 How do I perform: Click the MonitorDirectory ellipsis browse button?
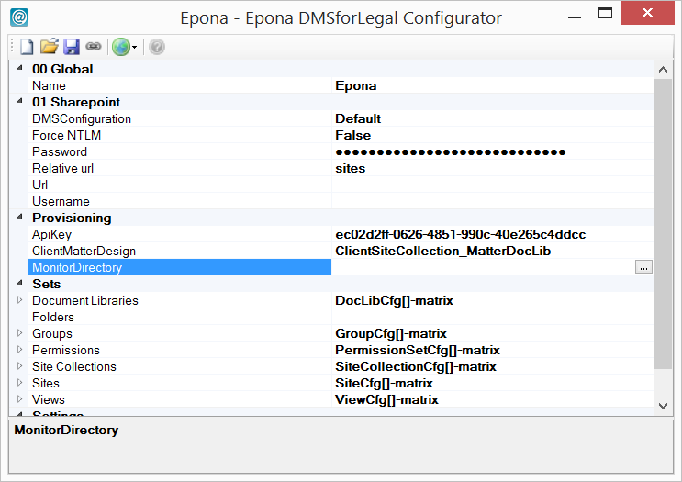pos(643,267)
